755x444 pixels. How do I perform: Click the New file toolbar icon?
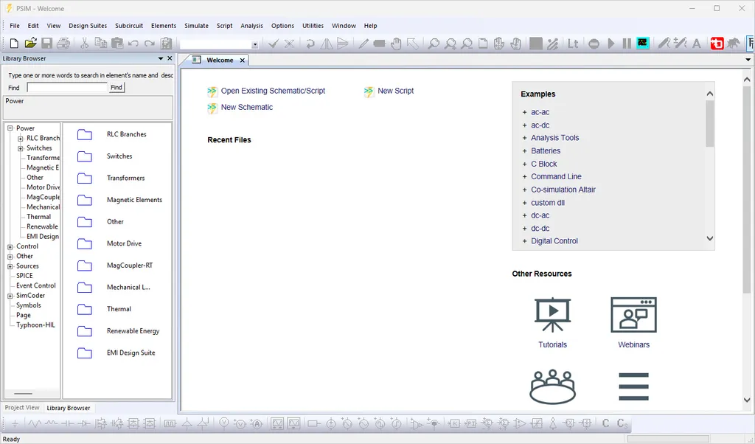14,44
